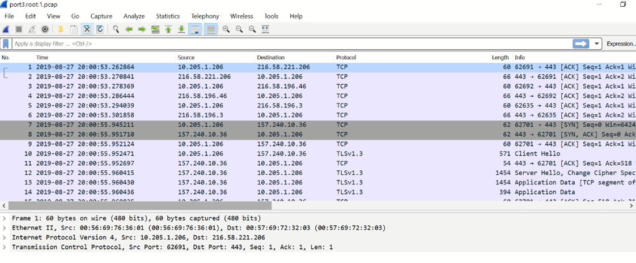Screen dimensions: 636x263
Task: Expand the Ethernet II details row
Action: pos(5,228)
